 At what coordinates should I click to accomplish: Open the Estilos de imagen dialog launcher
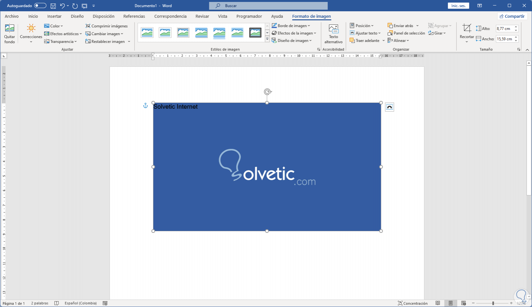319,49
